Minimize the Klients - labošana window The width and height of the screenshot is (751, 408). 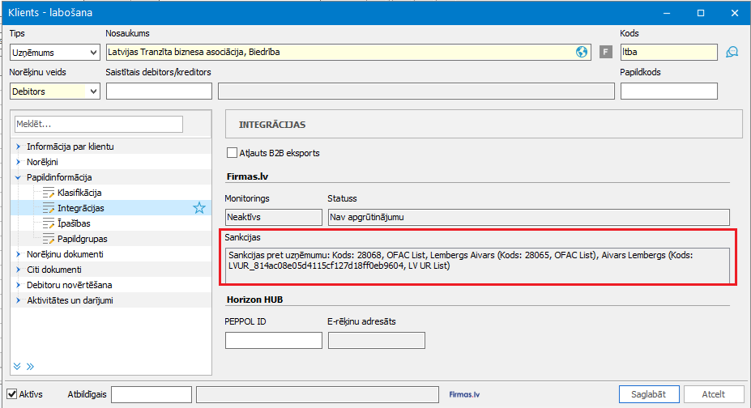(667, 13)
